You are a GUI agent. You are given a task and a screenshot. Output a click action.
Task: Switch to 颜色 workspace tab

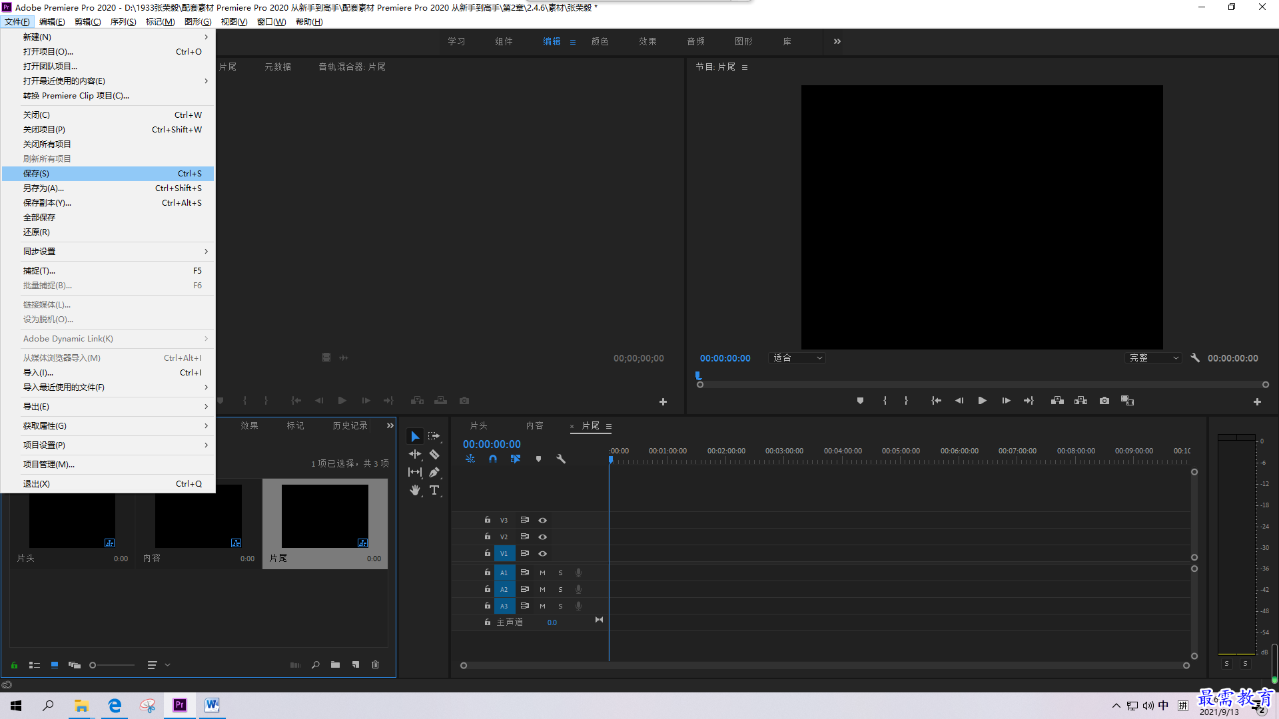pyautogui.click(x=600, y=41)
